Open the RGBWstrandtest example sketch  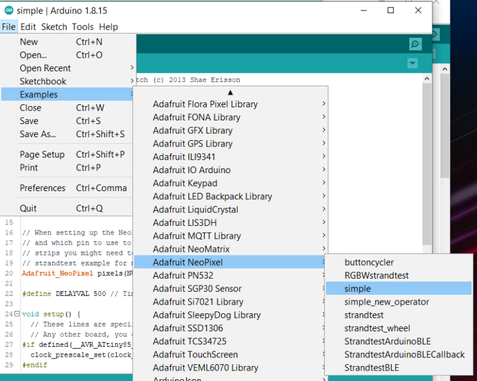pos(399,276)
